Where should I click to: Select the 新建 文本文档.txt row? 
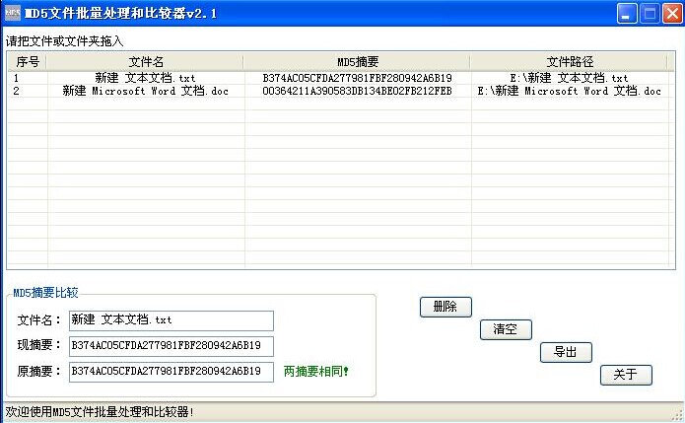(x=145, y=78)
